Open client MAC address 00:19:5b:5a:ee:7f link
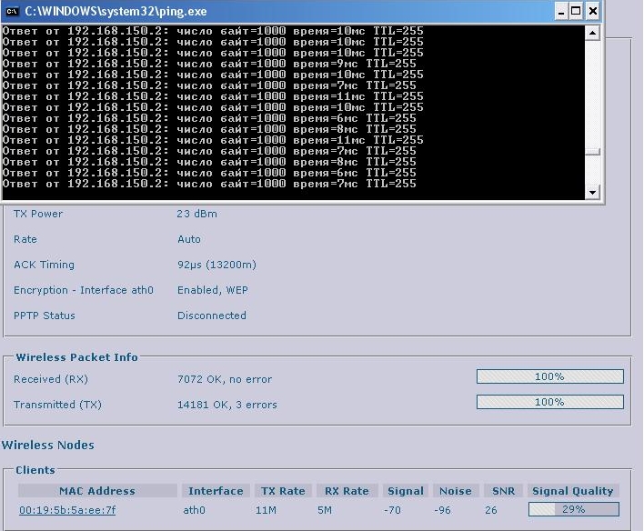 pyautogui.click(x=67, y=510)
